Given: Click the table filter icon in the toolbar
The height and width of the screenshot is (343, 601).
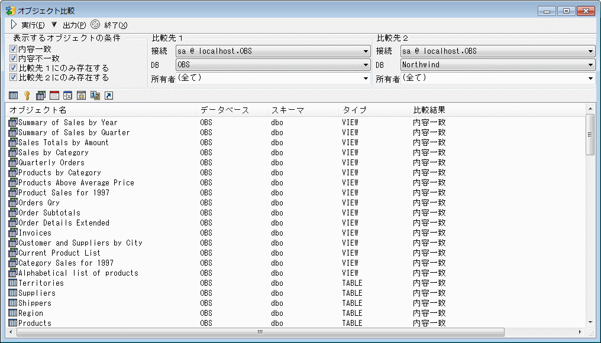Looking at the screenshot, I should click(13, 96).
